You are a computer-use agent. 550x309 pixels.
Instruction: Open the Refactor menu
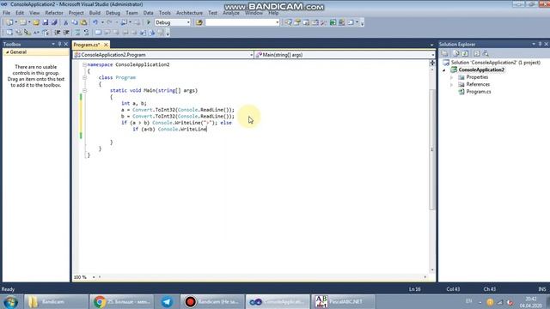tap(54, 13)
